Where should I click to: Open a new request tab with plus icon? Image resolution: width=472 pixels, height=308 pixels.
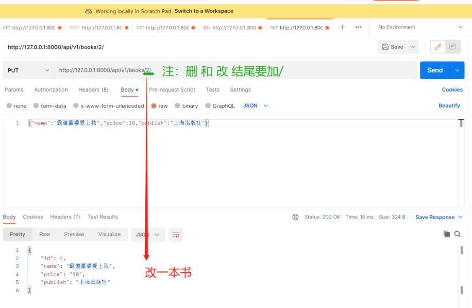342,27
